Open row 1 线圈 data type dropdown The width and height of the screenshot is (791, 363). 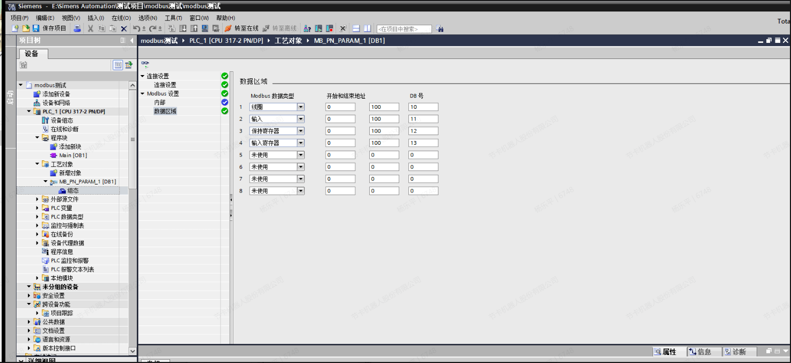pos(301,107)
